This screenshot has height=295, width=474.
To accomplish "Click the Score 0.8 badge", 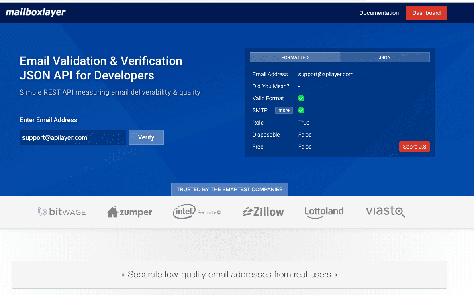I will click(x=415, y=147).
